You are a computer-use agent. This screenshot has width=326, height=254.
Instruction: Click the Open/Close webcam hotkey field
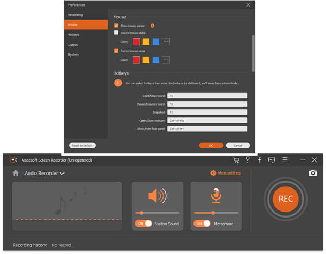tap(208, 121)
